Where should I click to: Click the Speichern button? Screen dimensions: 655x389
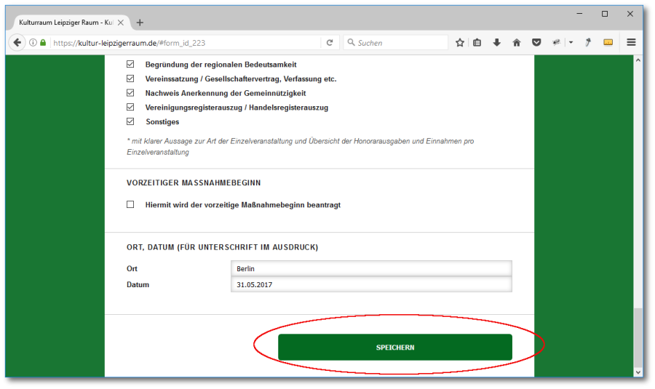click(x=395, y=348)
